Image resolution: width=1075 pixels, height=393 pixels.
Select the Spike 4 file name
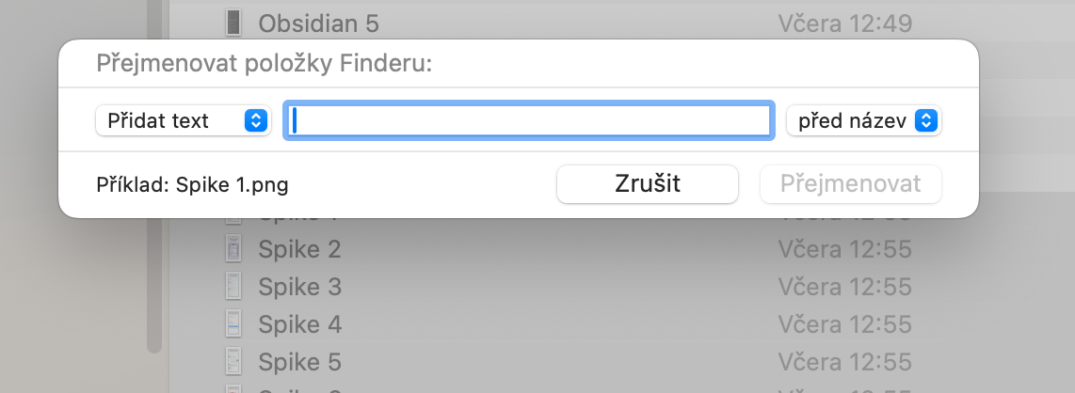pos(299,324)
